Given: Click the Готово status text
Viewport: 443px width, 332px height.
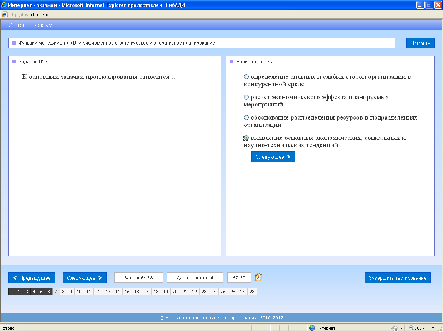Looking at the screenshot, I should (x=8, y=328).
